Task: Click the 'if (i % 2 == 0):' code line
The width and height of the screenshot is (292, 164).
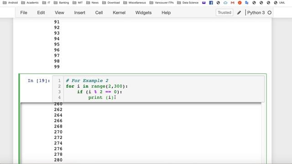Action: [x=99, y=92]
